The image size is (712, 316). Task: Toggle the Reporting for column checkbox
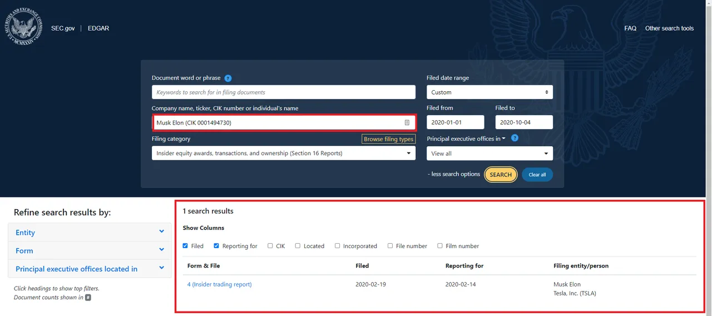tap(216, 245)
